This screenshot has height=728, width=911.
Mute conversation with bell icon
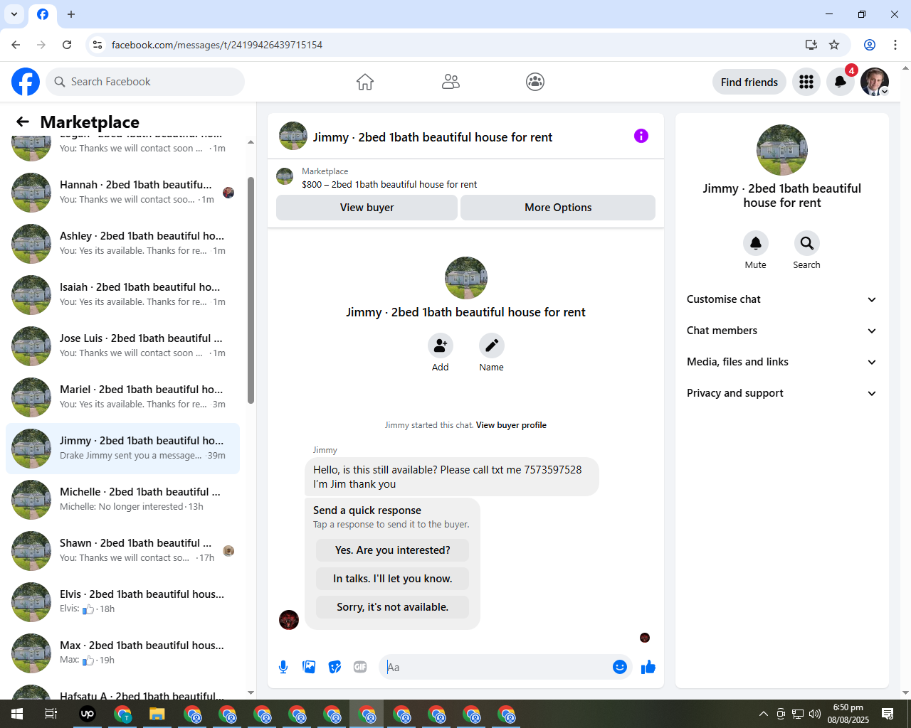pyautogui.click(x=756, y=243)
